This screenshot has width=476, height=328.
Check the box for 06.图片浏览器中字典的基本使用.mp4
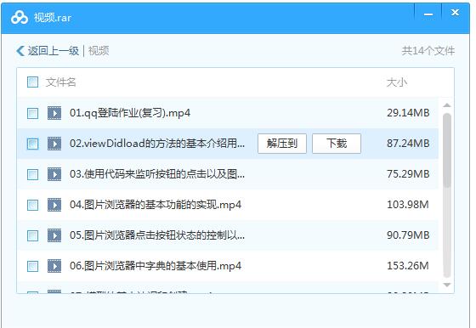[x=32, y=266]
